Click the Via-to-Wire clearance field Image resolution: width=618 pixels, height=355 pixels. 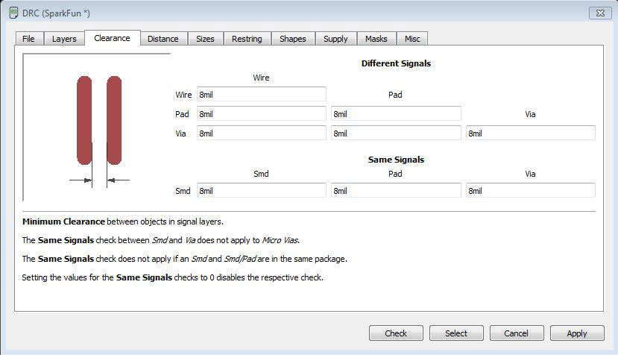click(x=262, y=133)
